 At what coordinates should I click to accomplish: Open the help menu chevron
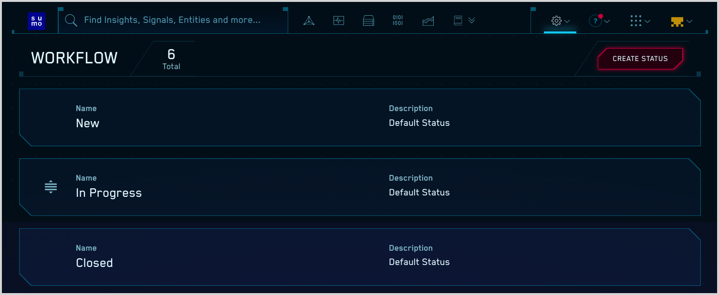click(x=607, y=21)
